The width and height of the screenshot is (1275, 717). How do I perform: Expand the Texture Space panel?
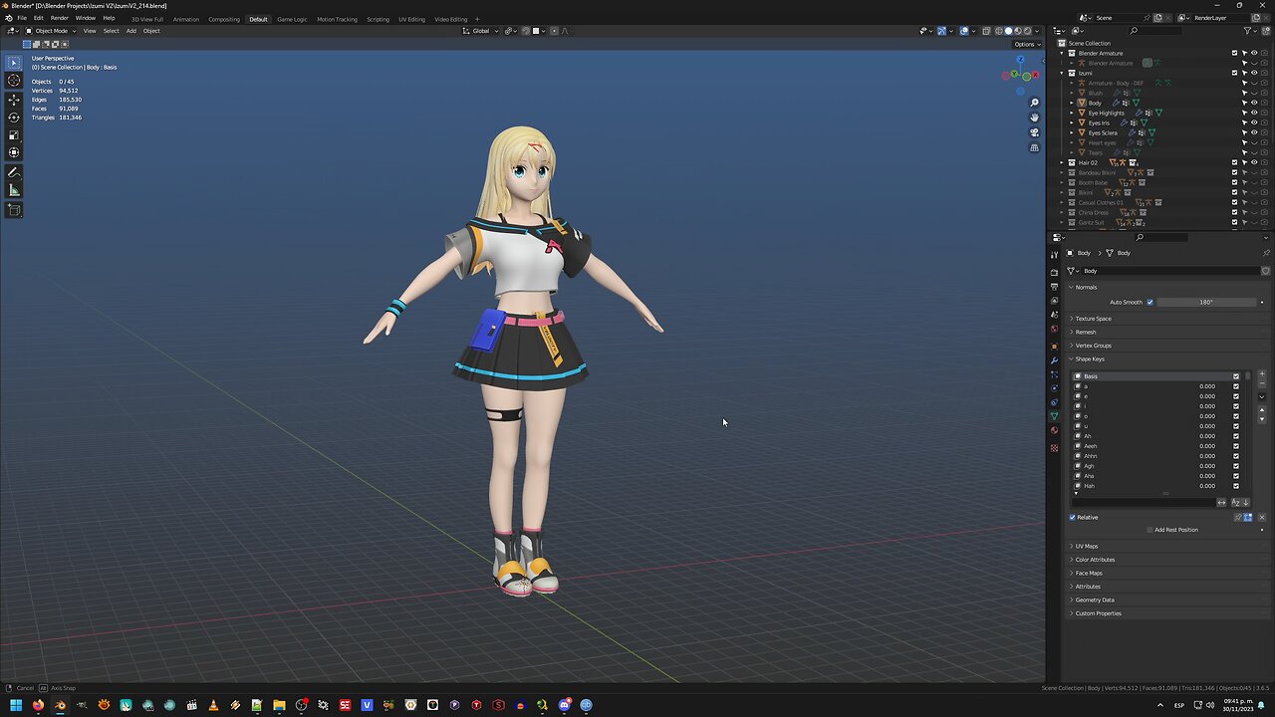coord(1093,319)
